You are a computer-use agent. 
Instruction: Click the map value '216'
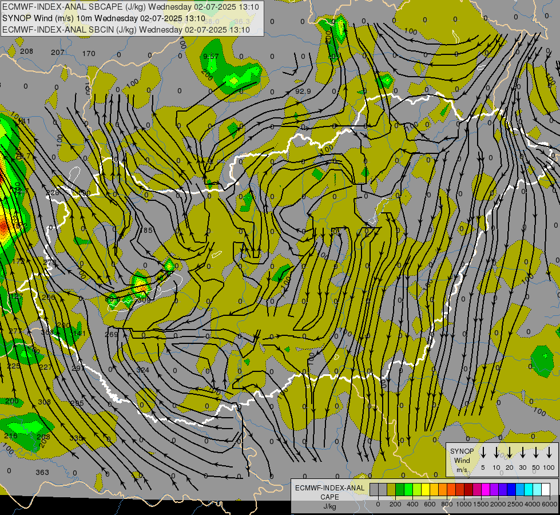(11, 436)
